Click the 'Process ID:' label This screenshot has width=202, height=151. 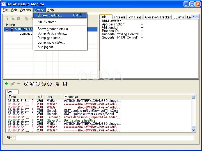click(110, 31)
